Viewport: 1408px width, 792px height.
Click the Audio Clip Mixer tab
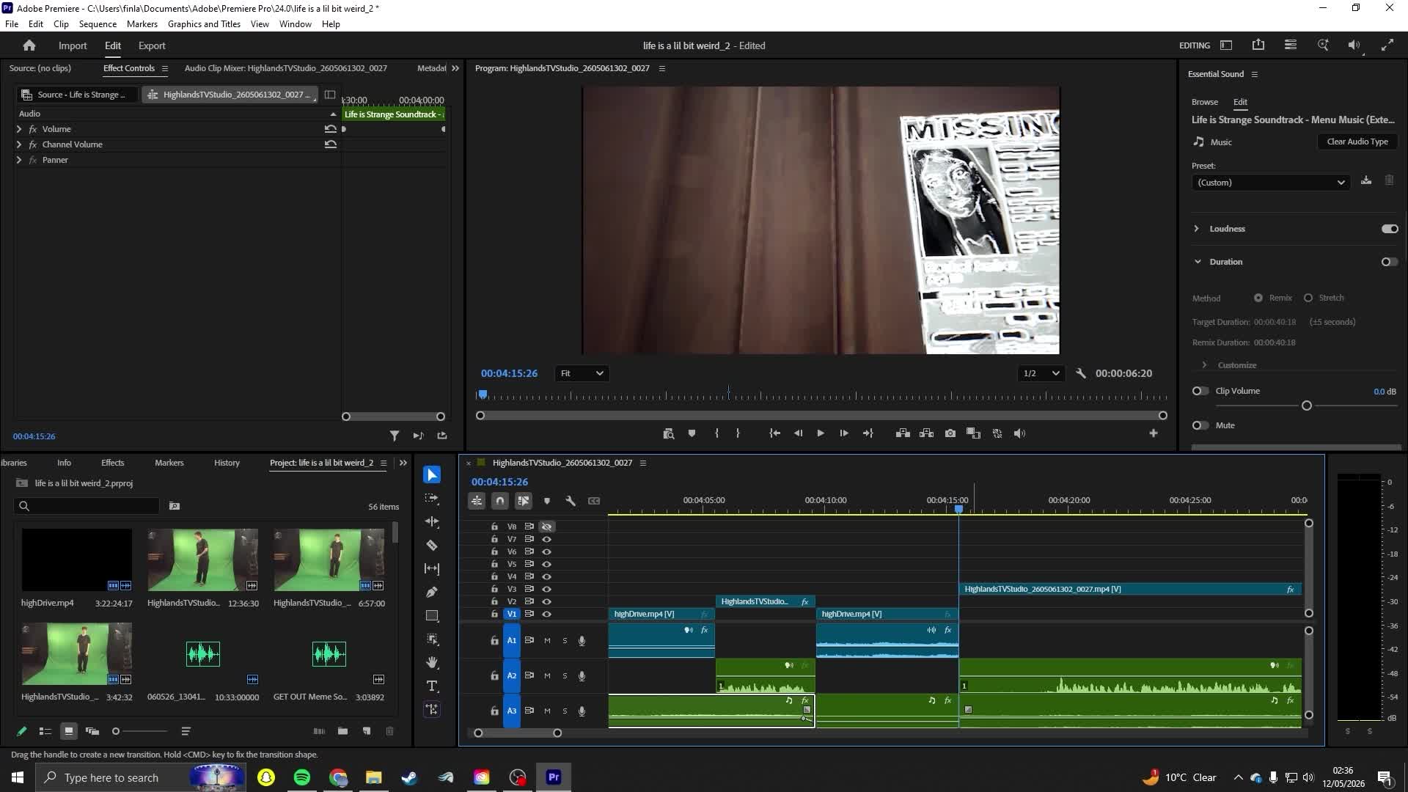click(286, 68)
